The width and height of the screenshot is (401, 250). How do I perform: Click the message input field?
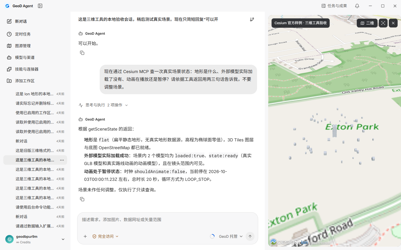pos(168,220)
